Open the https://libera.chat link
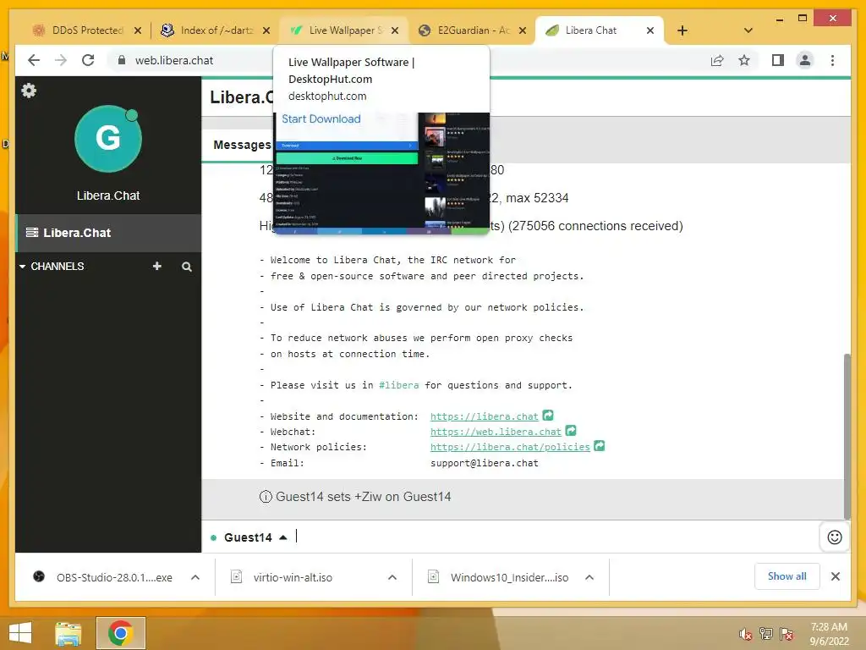The image size is (866, 650). click(484, 416)
